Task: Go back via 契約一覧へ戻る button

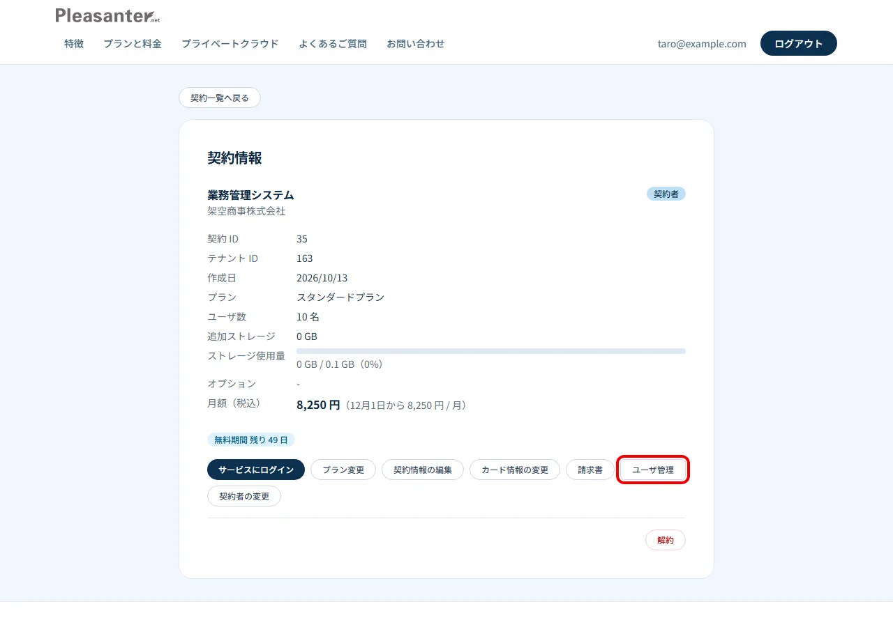Action: pos(220,98)
